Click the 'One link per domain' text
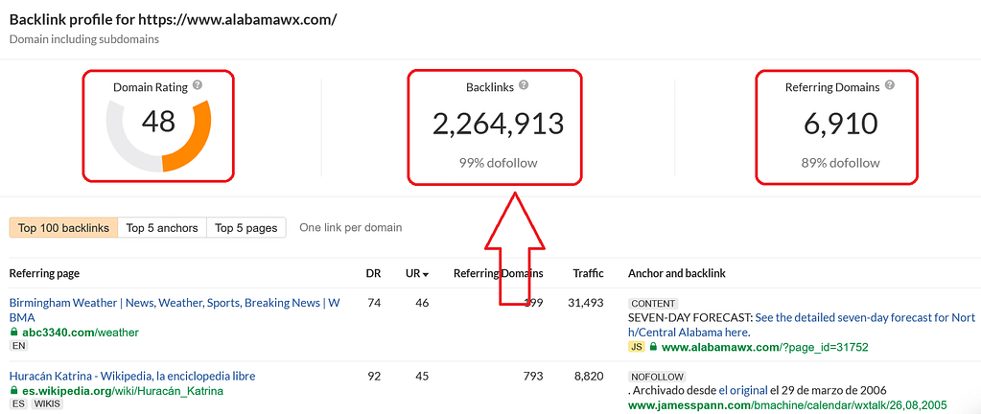 (350, 228)
